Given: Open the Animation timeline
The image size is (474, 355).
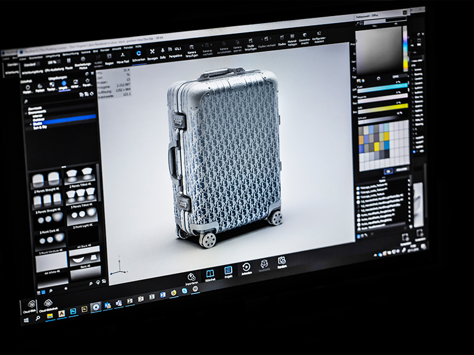Looking at the screenshot, I should pos(246,269).
